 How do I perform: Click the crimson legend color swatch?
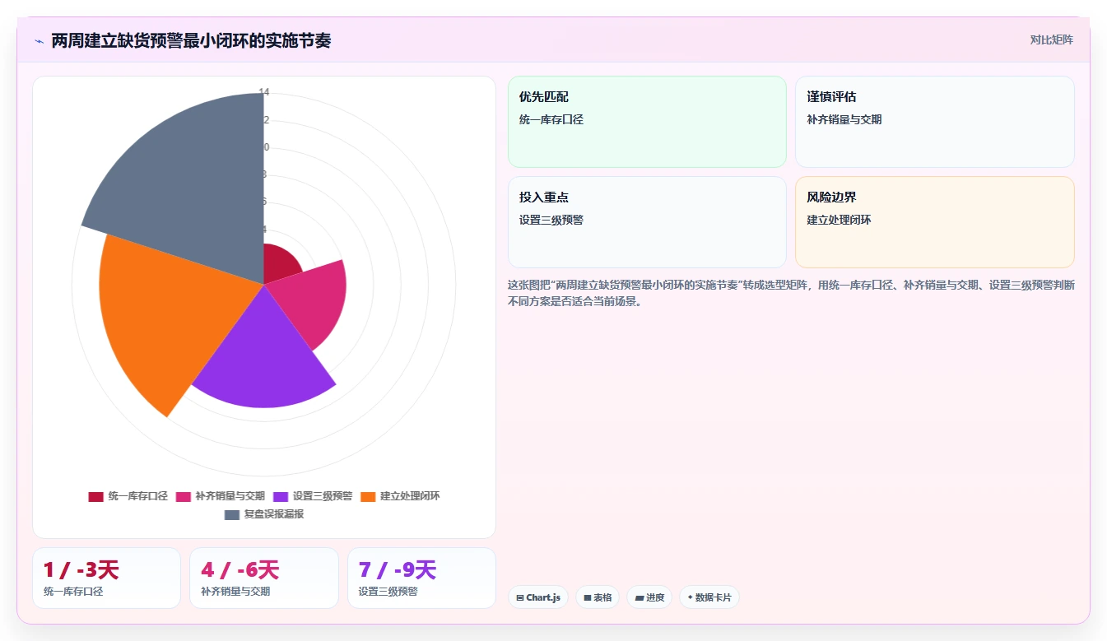click(96, 496)
